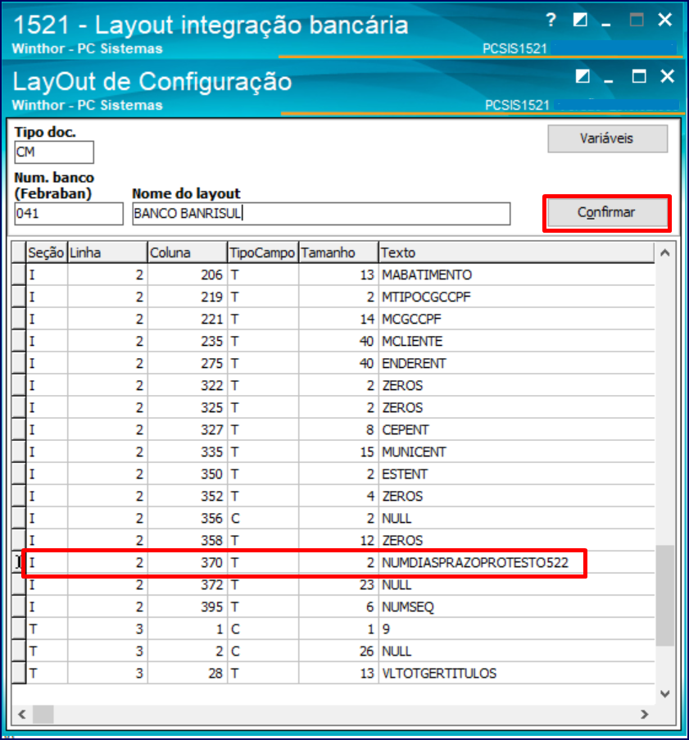Click the horizontal scrollbar left arrow

(x=21, y=715)
